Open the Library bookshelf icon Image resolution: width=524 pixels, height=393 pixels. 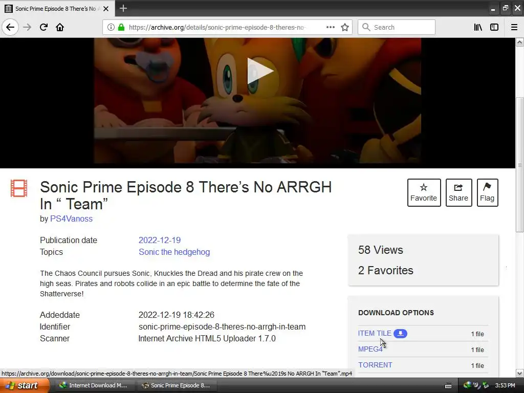pyautogui.click(x=478, y=27)
